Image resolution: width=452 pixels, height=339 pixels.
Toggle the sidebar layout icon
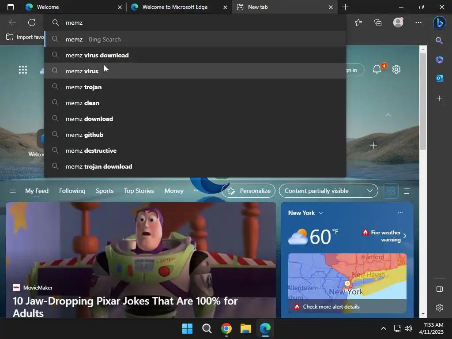click(x=439, y=289)
